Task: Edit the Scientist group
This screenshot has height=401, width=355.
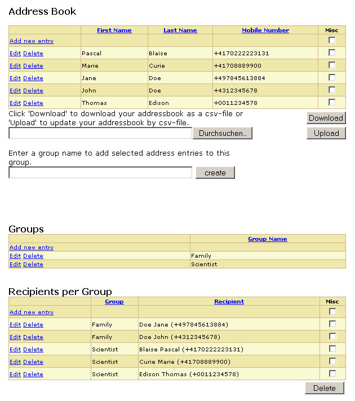Action: 15,265
